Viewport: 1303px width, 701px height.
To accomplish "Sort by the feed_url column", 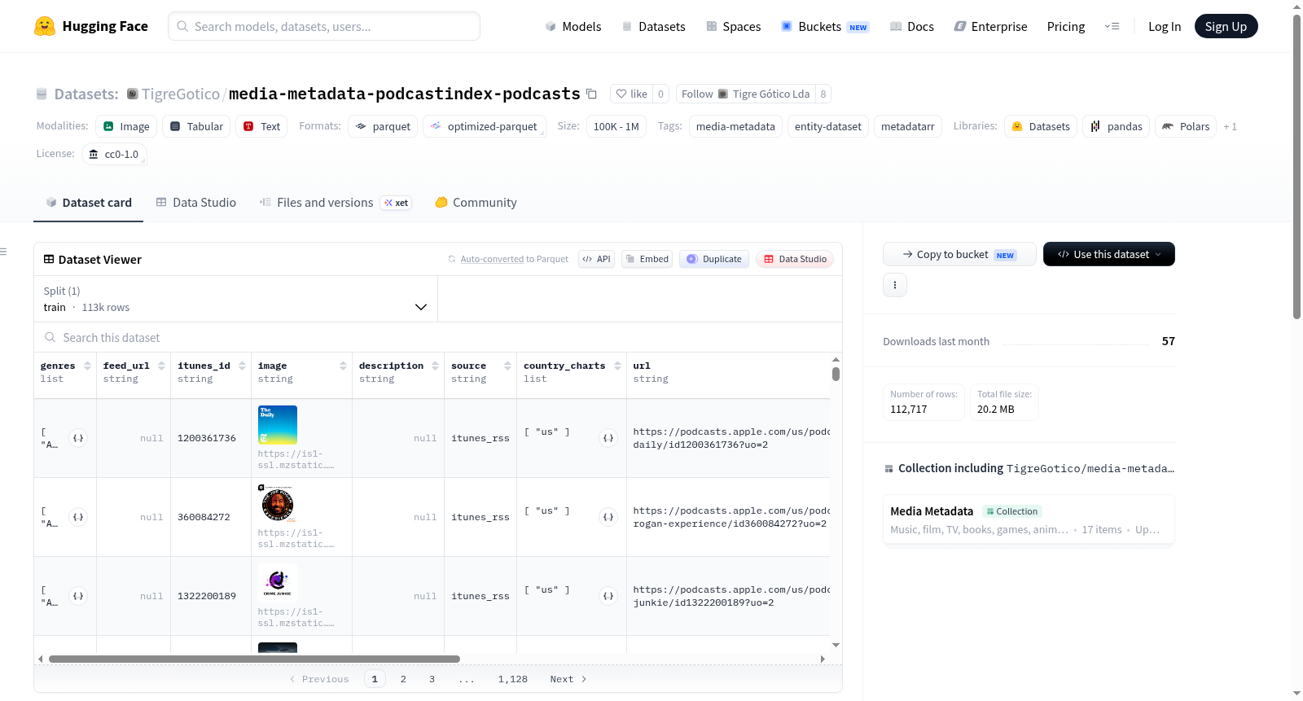I will (x=161, y=366).
